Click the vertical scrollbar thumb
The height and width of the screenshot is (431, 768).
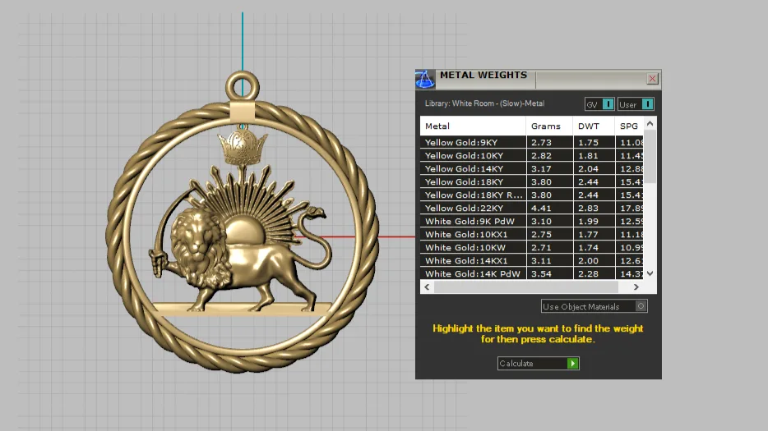[x=650, y=157]
